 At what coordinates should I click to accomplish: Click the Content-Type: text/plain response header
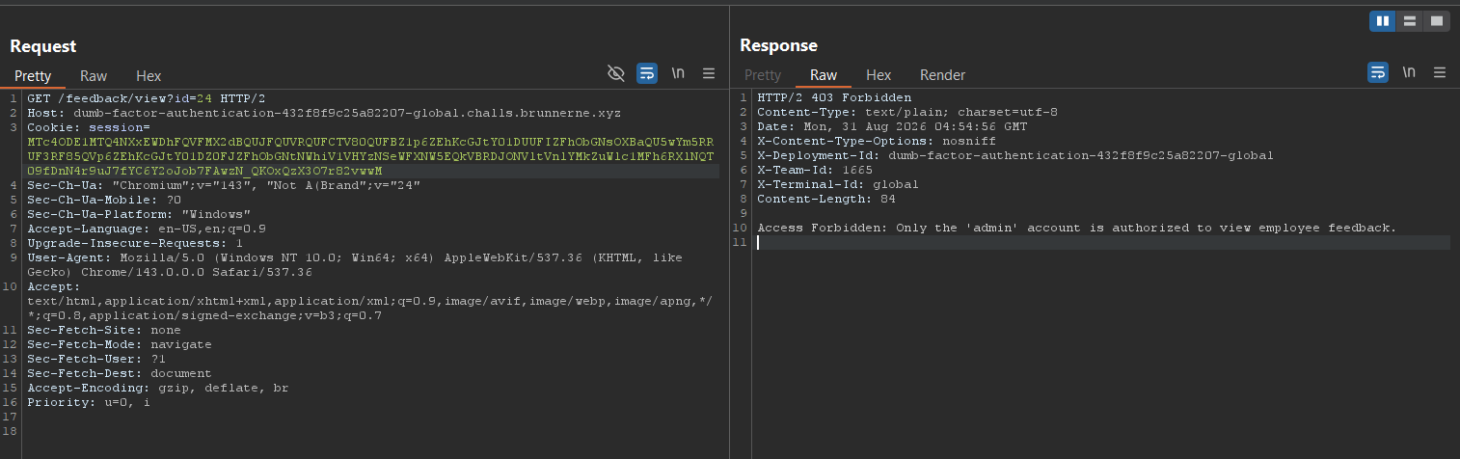coord(907,112)
